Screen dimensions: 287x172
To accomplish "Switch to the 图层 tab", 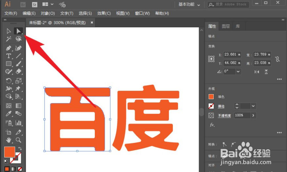I will [226, 26].
